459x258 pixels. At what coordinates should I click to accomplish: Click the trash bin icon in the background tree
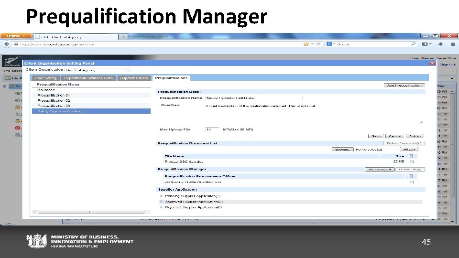17,135
